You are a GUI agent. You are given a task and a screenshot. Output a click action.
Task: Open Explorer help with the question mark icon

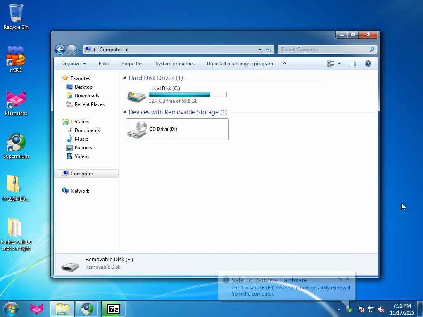coord(368,64)
